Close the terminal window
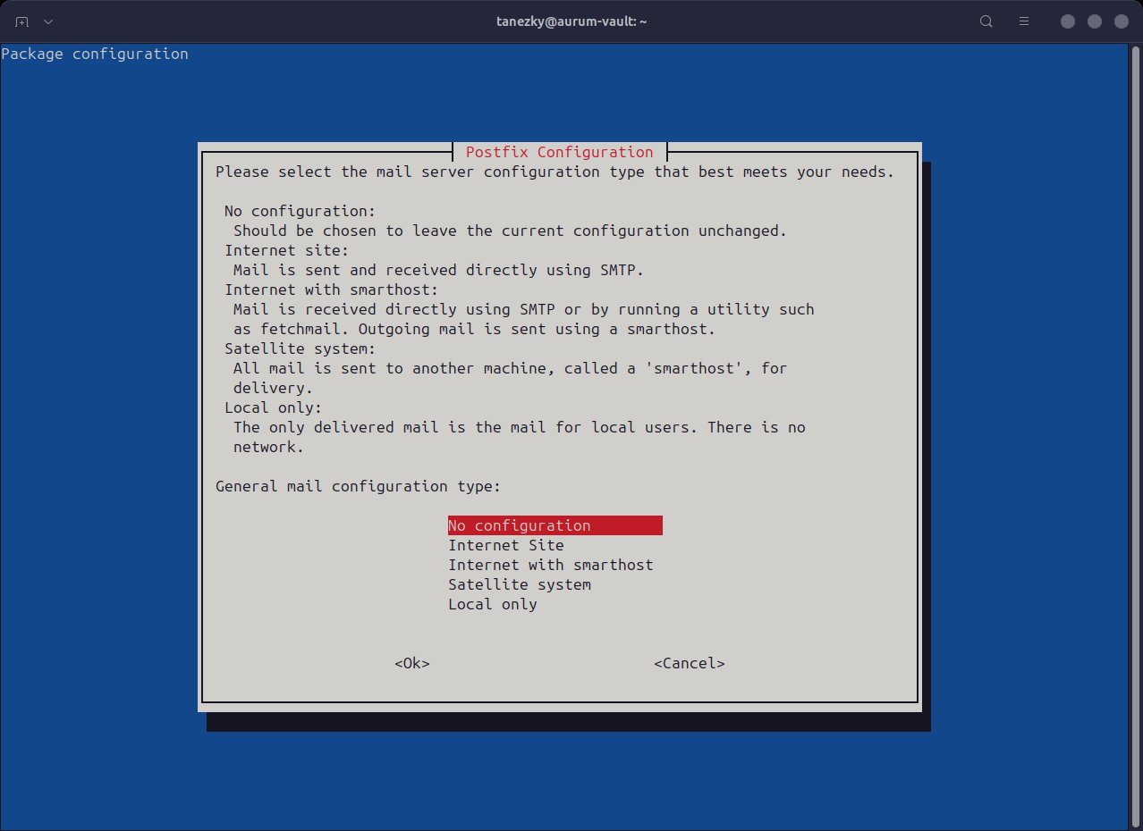 (1122, 21)
